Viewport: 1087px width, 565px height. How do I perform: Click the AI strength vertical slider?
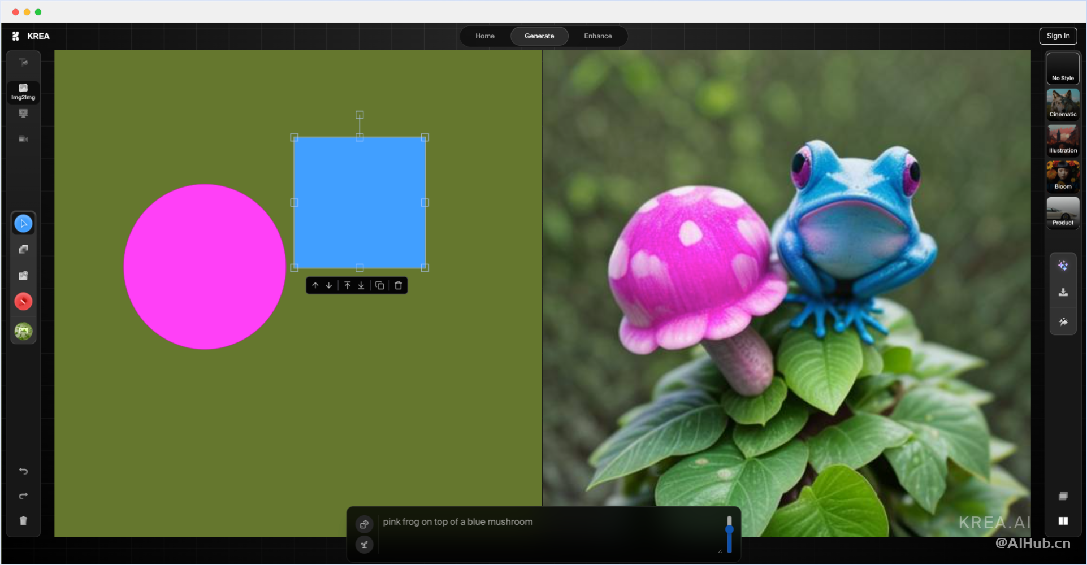click(x=729, y=534)
